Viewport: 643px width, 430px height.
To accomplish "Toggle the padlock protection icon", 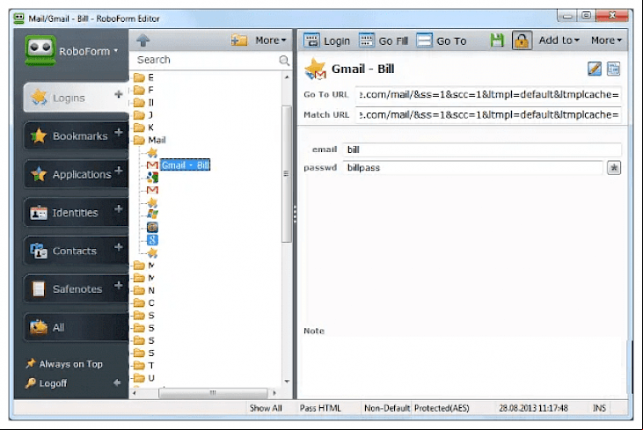I will tap(522, 40).
